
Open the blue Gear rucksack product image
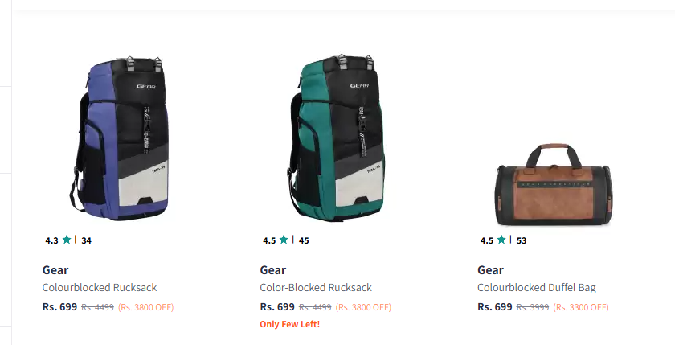pyautogui.click(x=119, y=138)
